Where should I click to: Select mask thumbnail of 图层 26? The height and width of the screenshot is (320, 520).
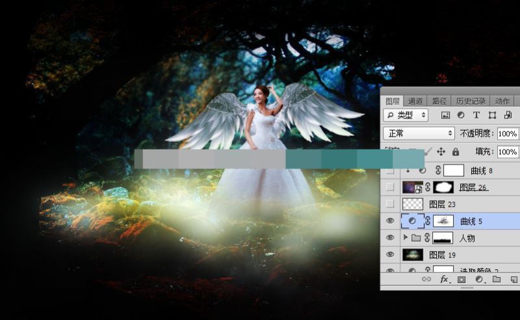[x=443, y=187]
